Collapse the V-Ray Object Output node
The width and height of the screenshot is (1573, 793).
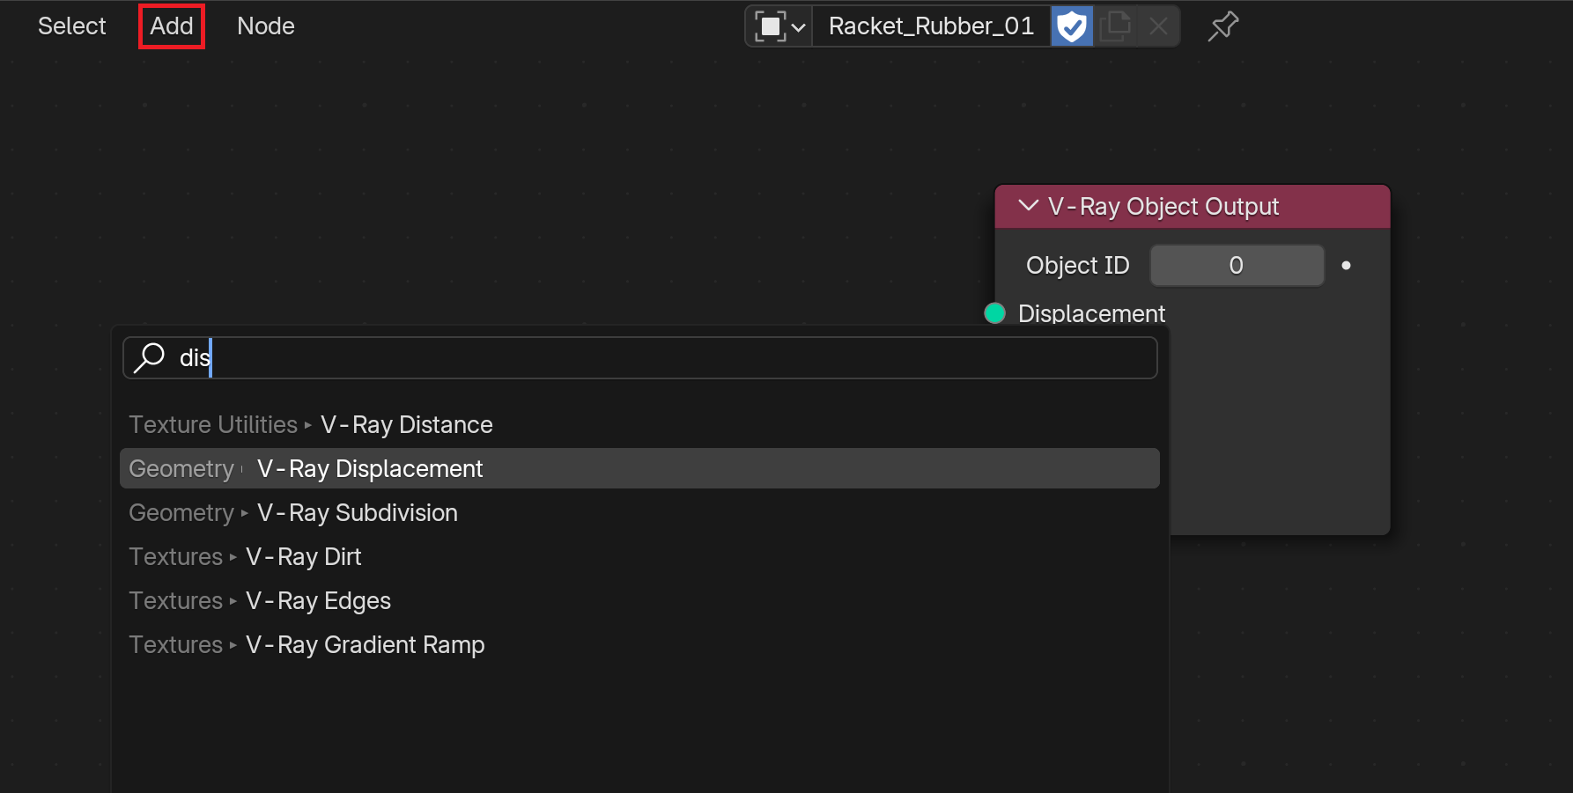tap(1028, 206)
